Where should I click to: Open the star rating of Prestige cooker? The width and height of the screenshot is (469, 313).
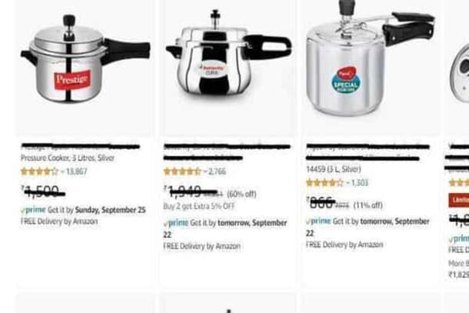tap(39, 171)
